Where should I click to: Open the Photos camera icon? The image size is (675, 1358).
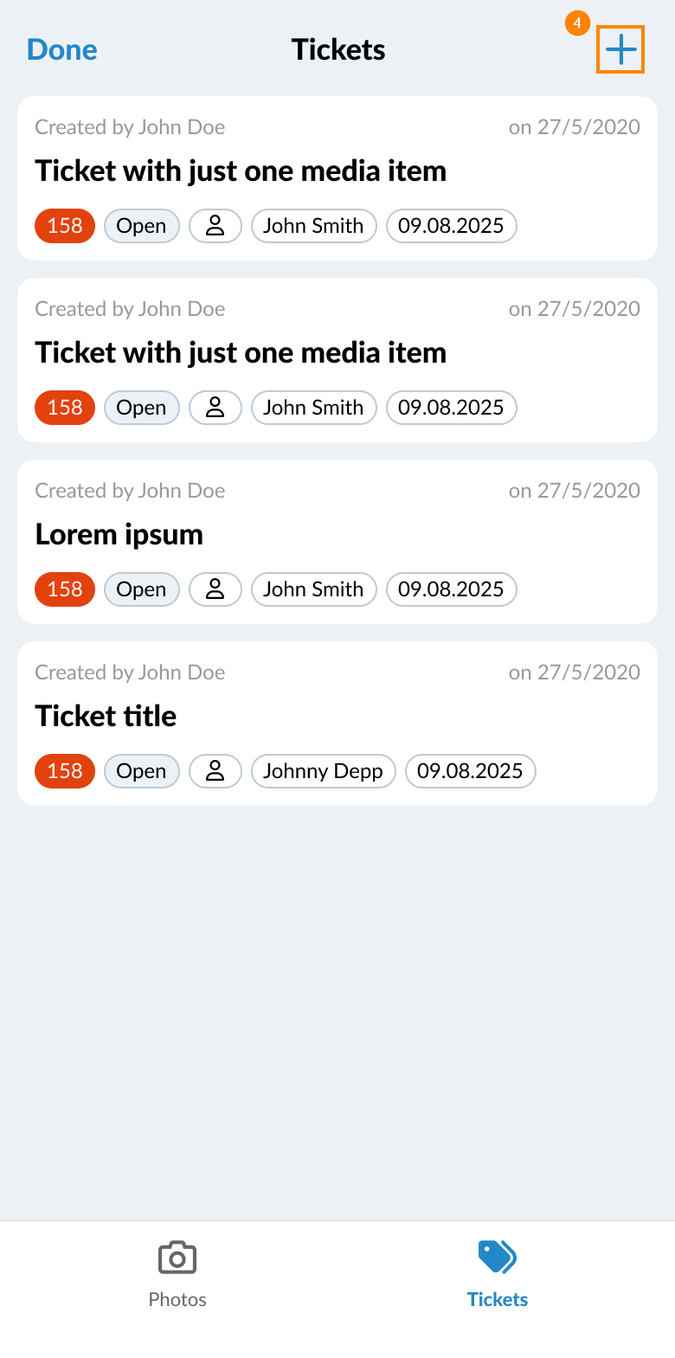point(177,1258)
